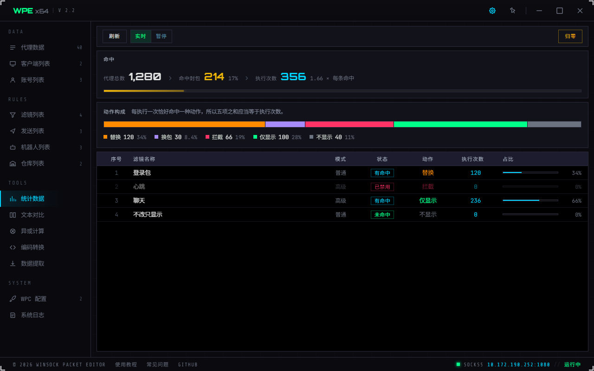The width and height of the screenshot is (594, 371).
Task: Open the 常见问题 footer link
Action: [157, 365]
